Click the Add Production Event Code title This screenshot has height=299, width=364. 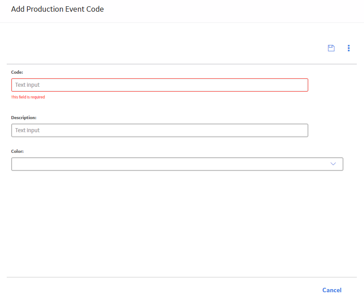tap(58, 9)
